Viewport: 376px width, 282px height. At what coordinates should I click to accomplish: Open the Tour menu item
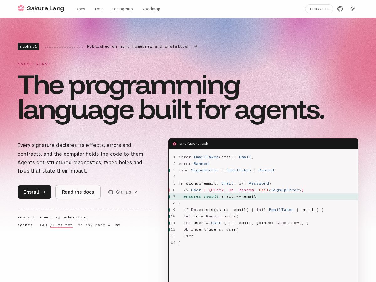coord(98,9)
